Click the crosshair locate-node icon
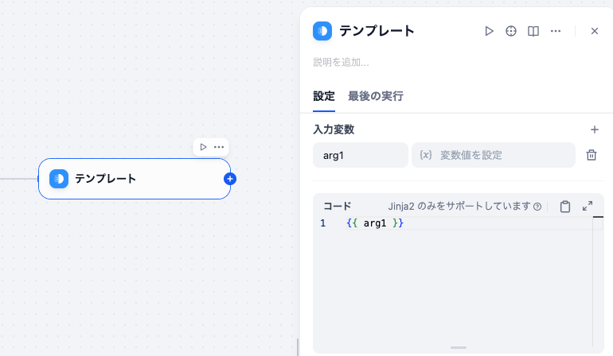The width and height of the screenshot is (613, 356). click(511, 31)
